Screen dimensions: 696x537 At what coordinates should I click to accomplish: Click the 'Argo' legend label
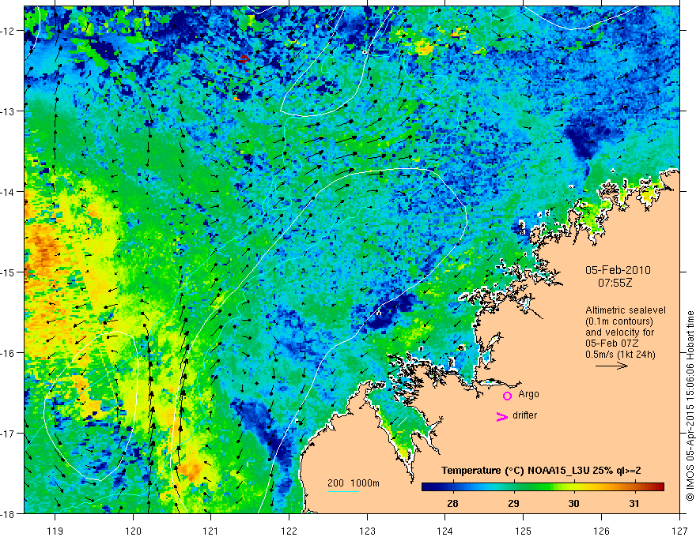click(x=528, y=394)
